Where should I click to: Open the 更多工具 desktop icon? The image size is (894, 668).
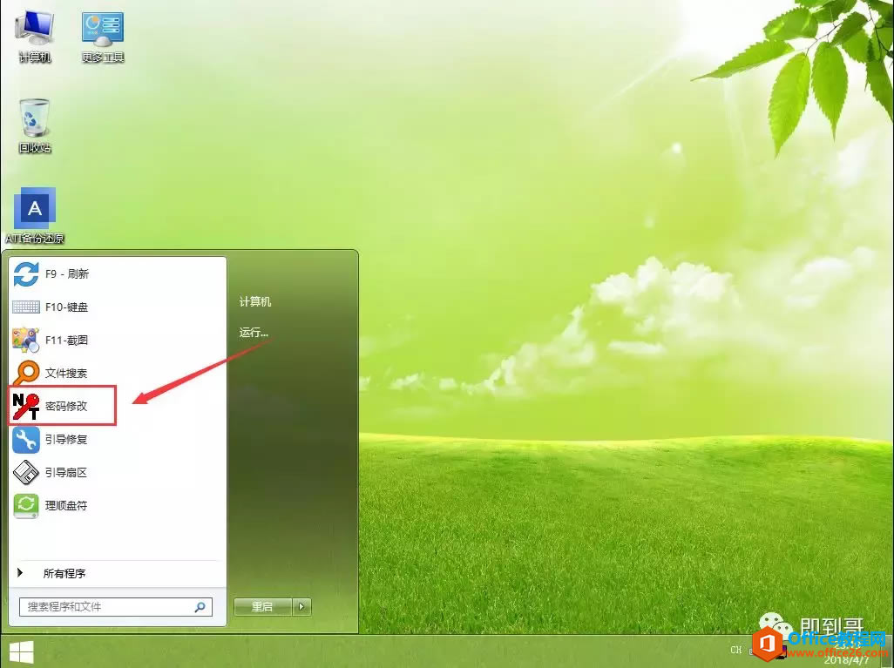[103, 36]
